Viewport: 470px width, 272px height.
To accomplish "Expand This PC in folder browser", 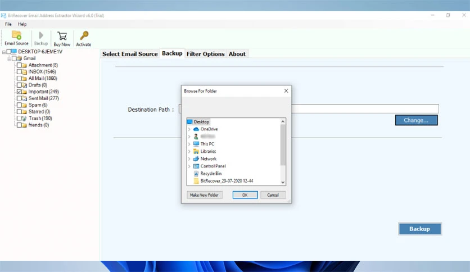I will (x=189, y=144).
